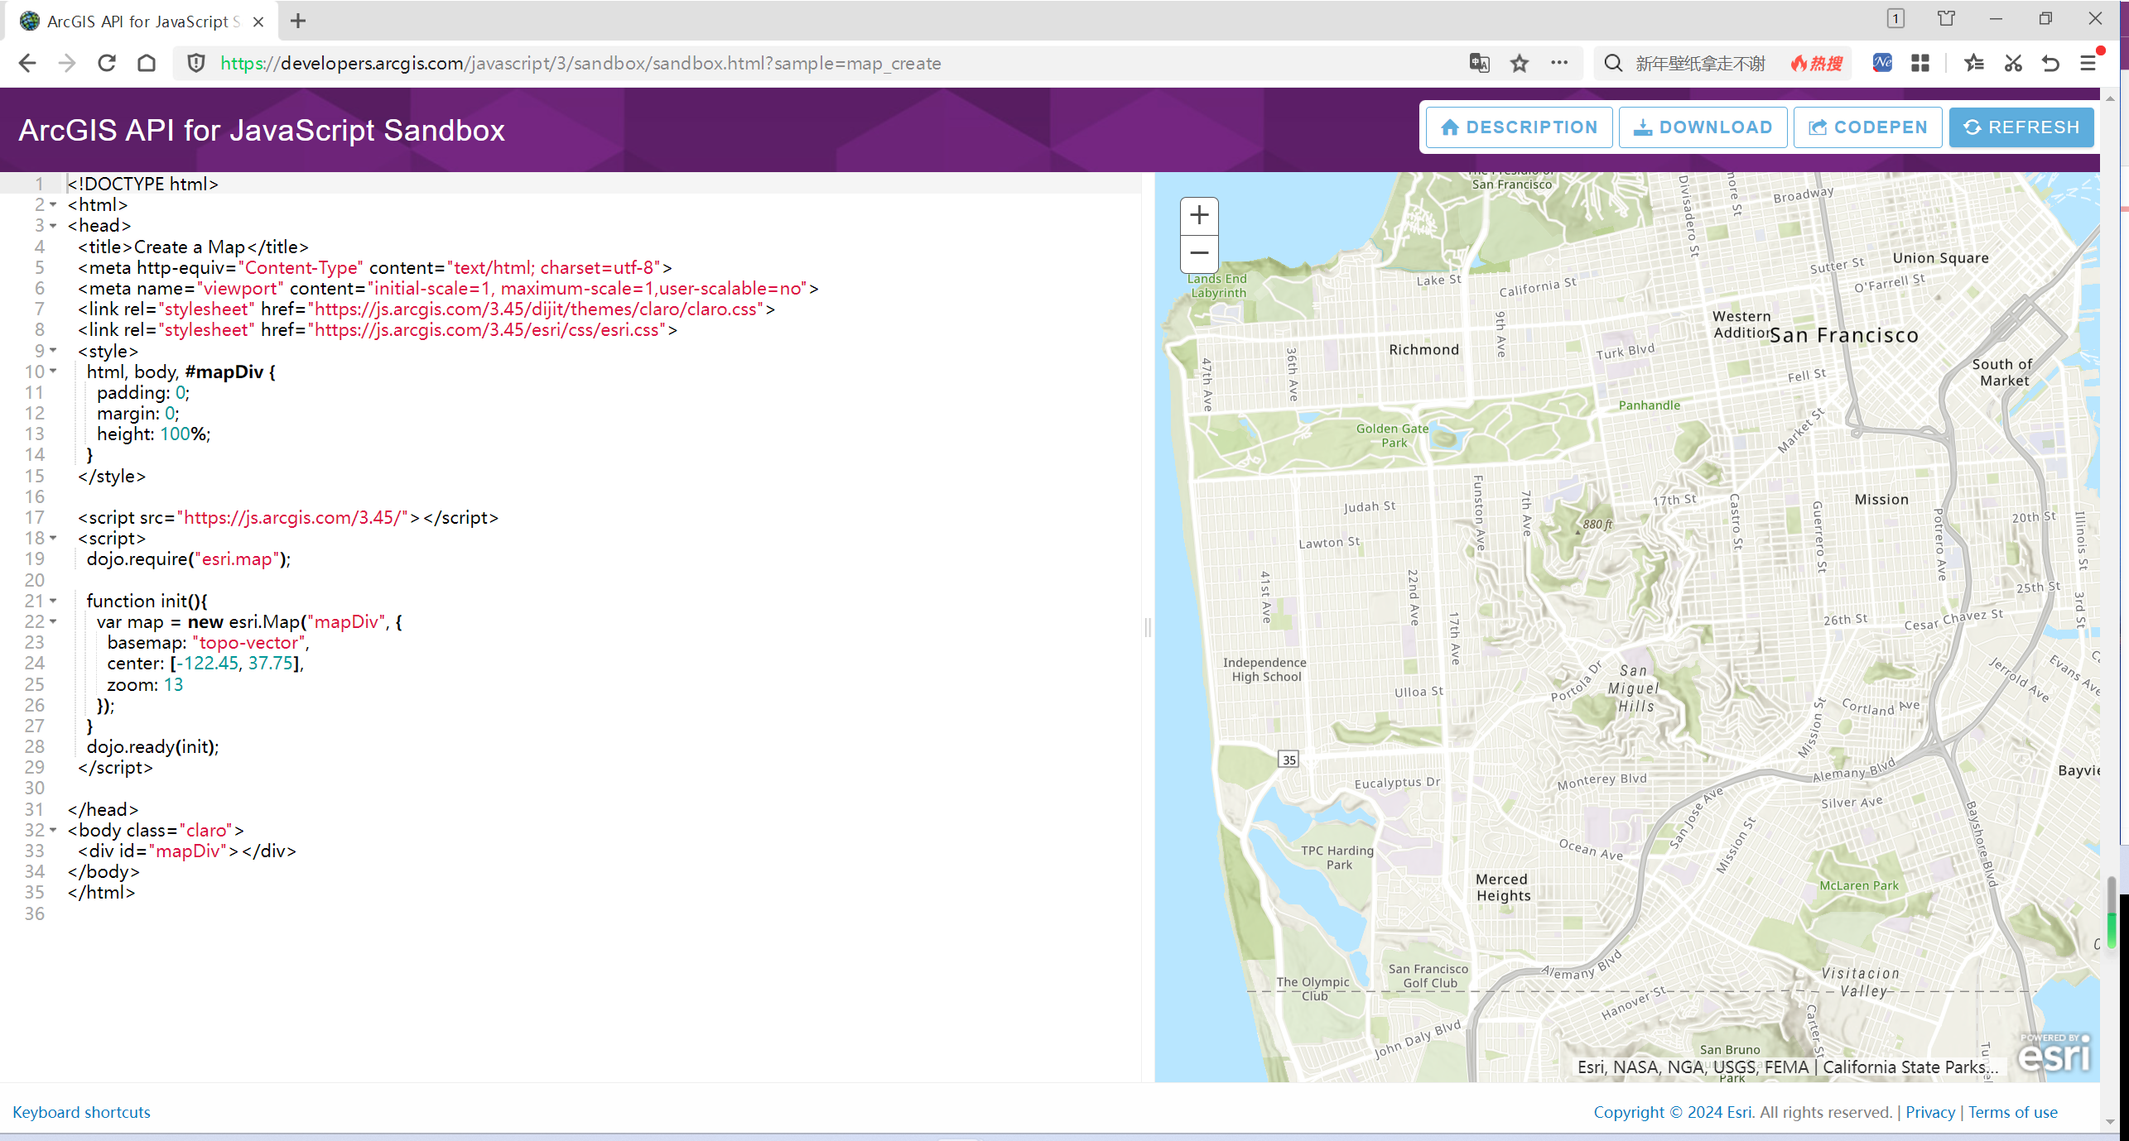Click the ArcGIS API for JavaScript Sandbox title
Image resolution: width=2129 pixels, height=1141 pixels.
coord(262,131)
